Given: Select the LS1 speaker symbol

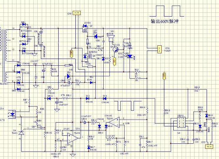Looking at the screenshot, I should click(x=111, y=39).
